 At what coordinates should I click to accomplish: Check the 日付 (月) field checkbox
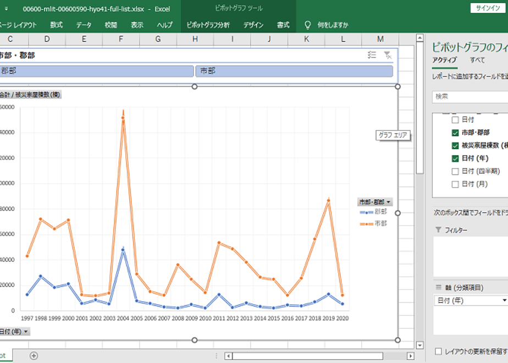click(x=455, y=184)
